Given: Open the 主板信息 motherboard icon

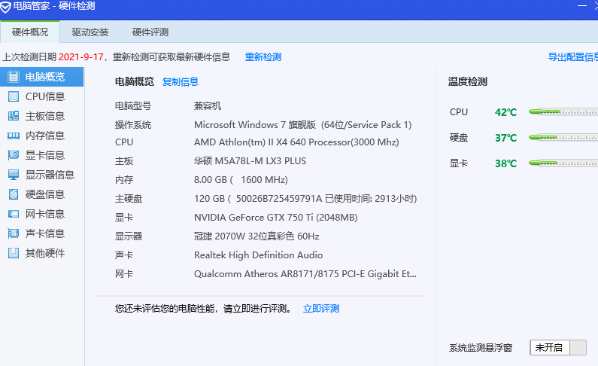Looking at the screenshot, I should [14, 116].
